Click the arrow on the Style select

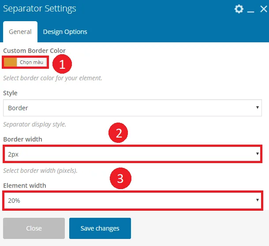pos(258,108)
